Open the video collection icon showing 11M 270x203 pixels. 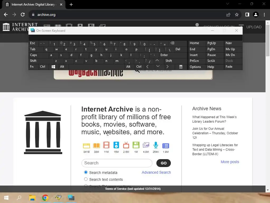[106, 145]
